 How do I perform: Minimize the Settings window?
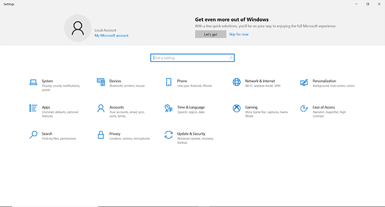pos(356,4)
